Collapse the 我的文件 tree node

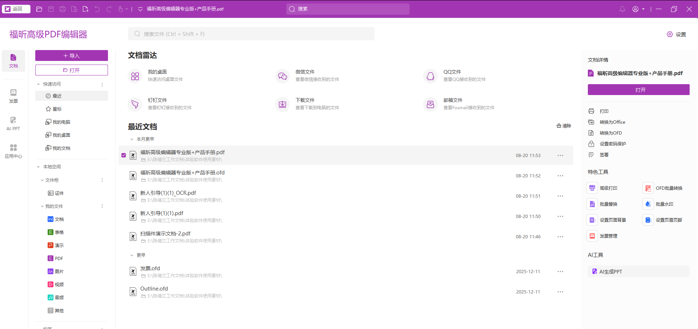[x=42, y=206]
